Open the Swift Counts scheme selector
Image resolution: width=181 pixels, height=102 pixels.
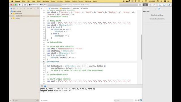33,5
